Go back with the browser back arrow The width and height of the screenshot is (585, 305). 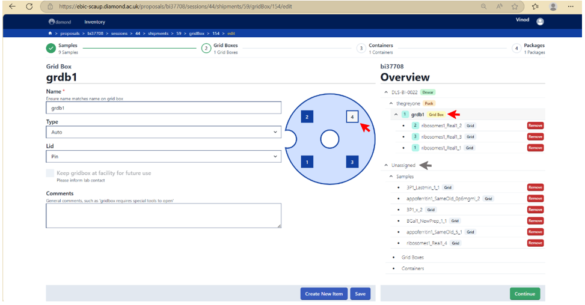(x=12, y=7)
